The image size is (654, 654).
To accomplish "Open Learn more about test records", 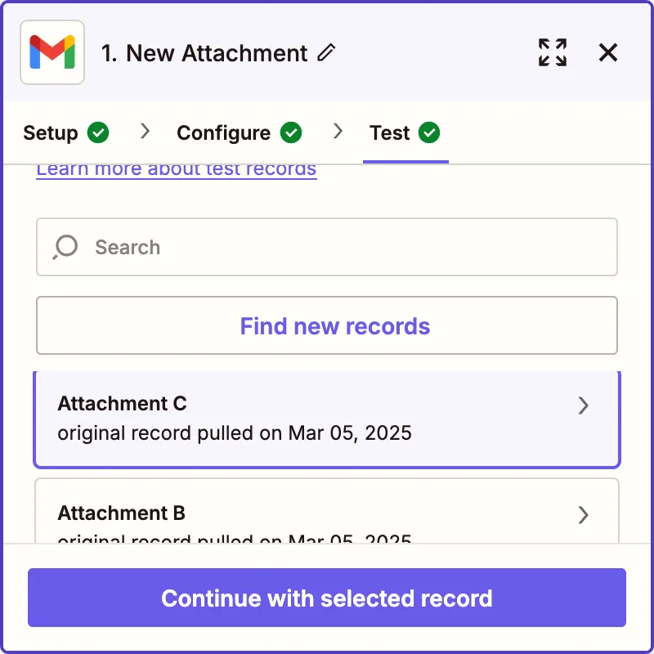I will pyautogui.click(x=176, y=168).
